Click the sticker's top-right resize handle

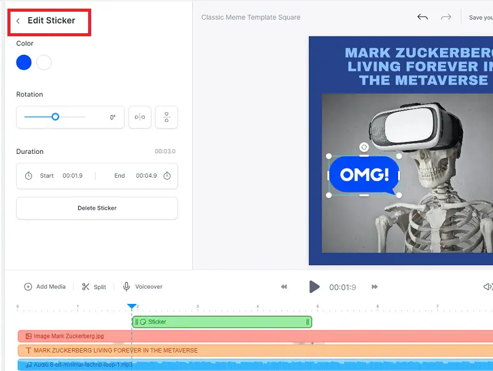[399, 156]
